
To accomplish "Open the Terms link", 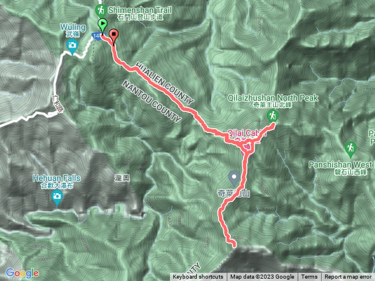I will click(x=309, y=277).
